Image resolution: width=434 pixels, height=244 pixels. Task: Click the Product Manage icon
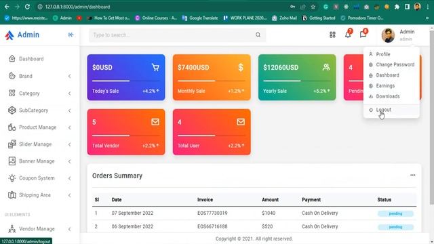point(12,127)
